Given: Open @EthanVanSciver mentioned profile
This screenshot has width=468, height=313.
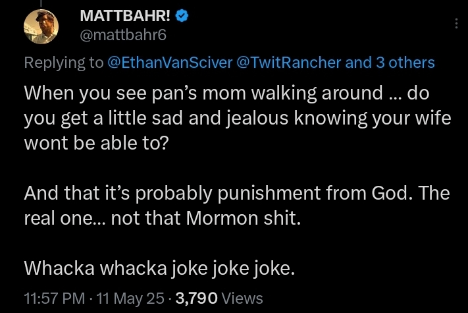Looking at the screenshot, I should coord(170,63).
